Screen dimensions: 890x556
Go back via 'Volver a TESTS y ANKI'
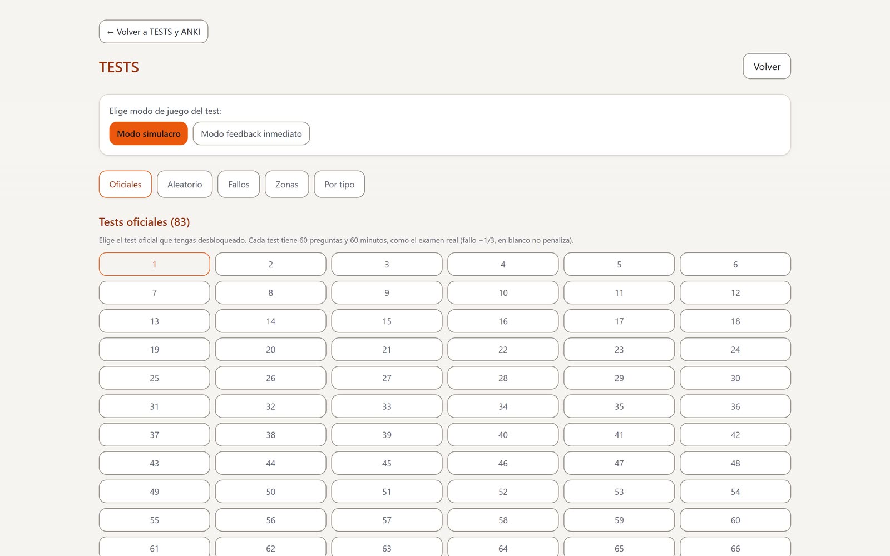pos(154,32)
